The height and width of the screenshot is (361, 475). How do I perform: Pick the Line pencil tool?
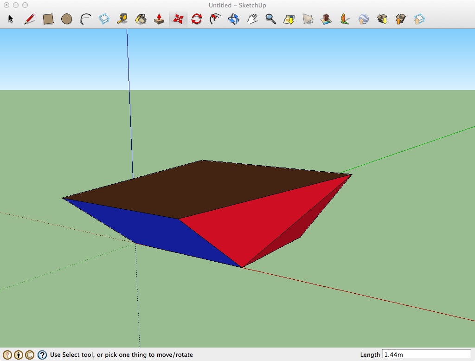[30, 19]
